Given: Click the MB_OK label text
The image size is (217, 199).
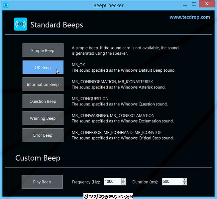Looking at the screenshot, I should pos(78,65).
